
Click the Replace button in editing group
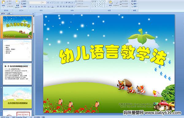[x=134, y=4]
